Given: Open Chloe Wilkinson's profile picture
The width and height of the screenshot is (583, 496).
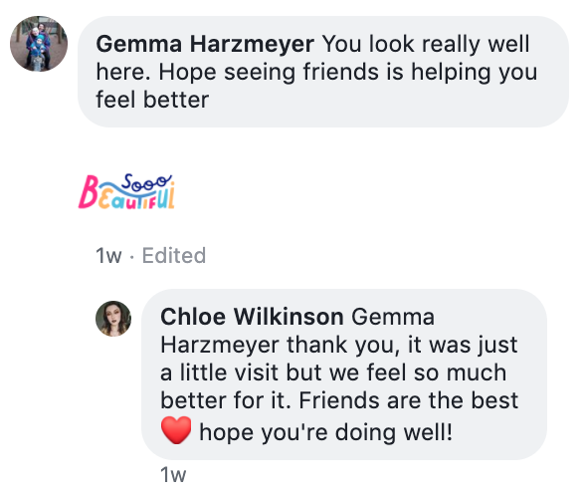Looking at the screenshot, I should pyautogui.click(x=113, y=319).
